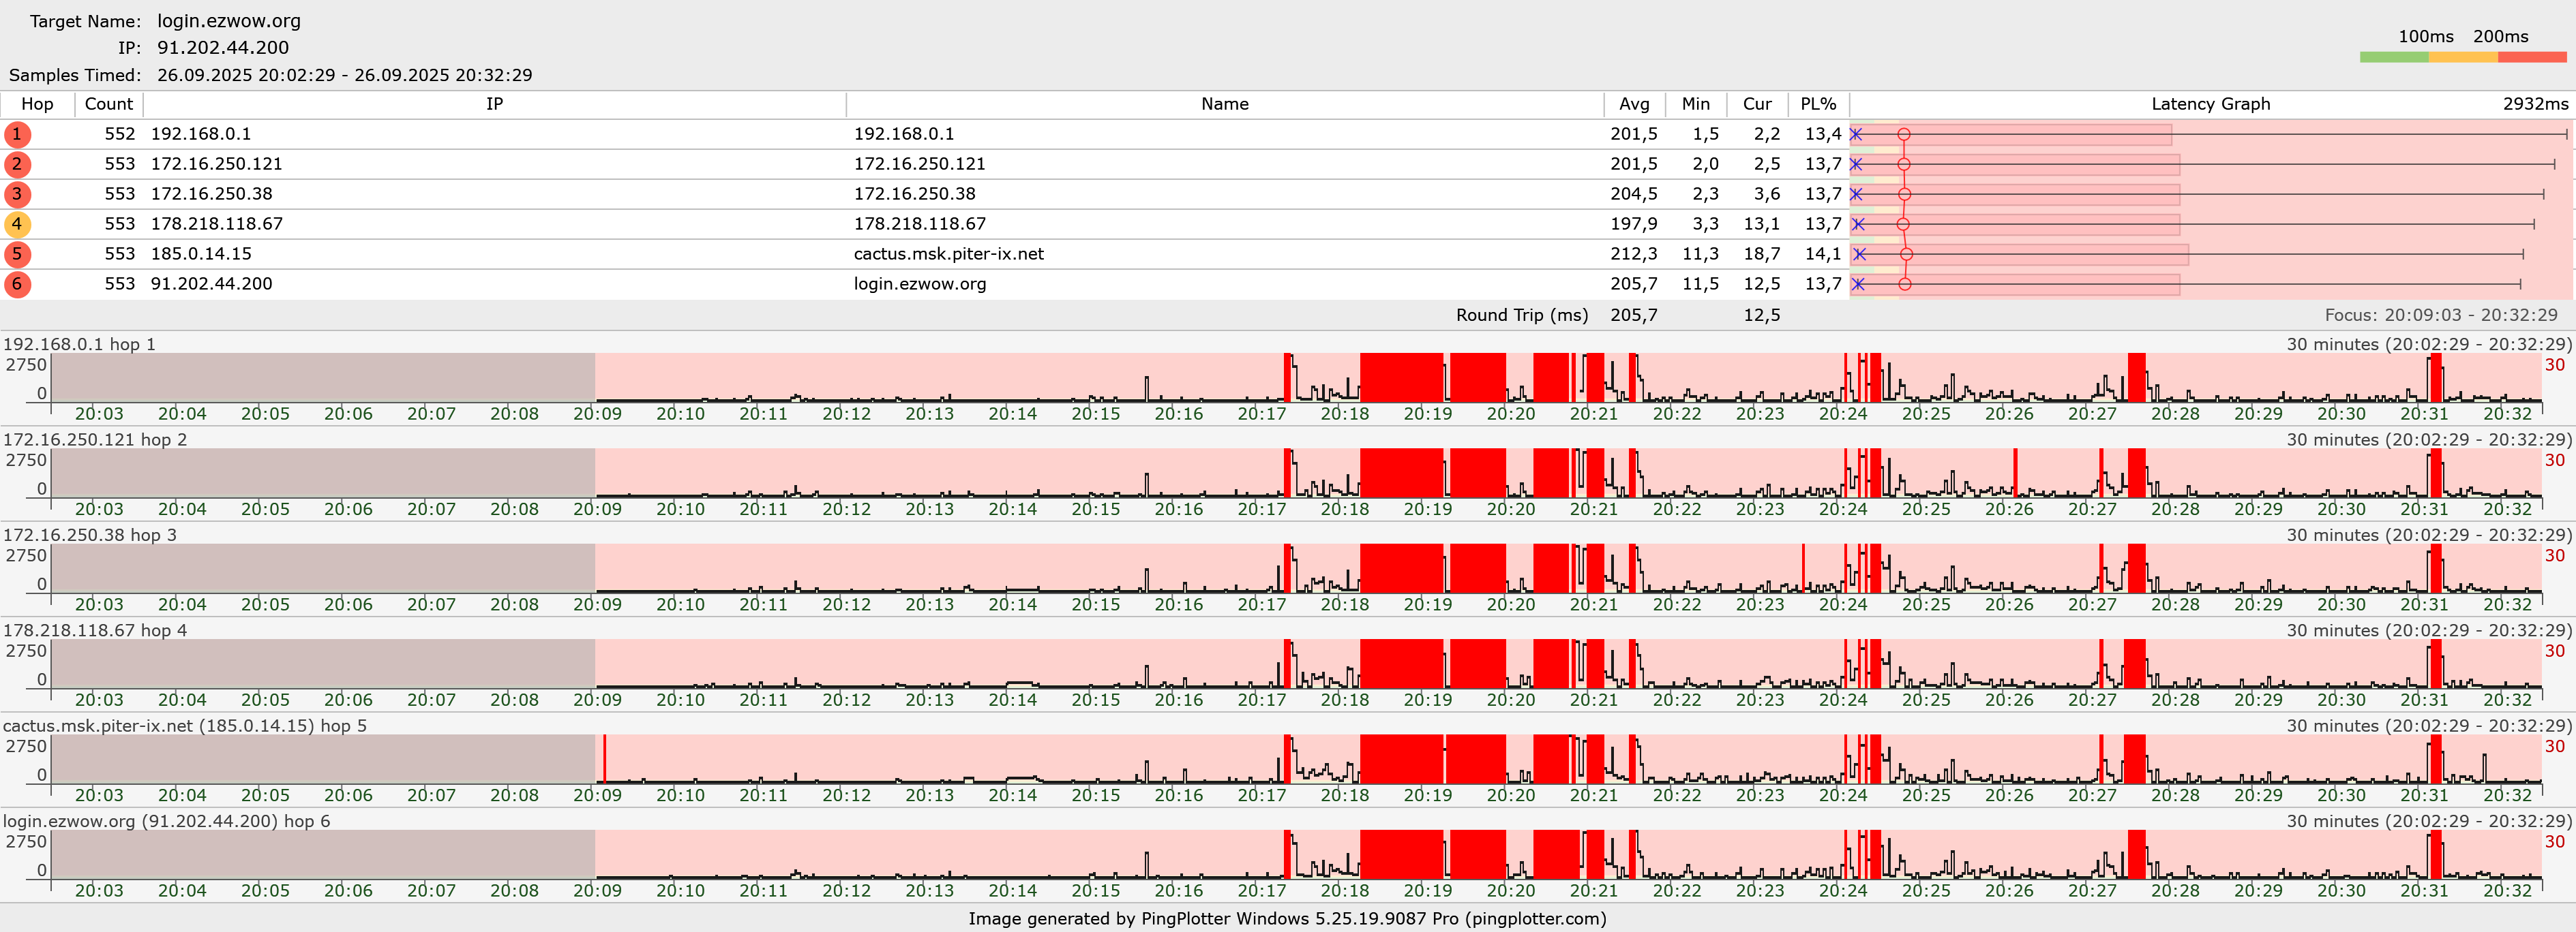Click the red hop 2 circle icon
Image resolution: width=2576 pixels, height=932 pixels.
(17, 164)
